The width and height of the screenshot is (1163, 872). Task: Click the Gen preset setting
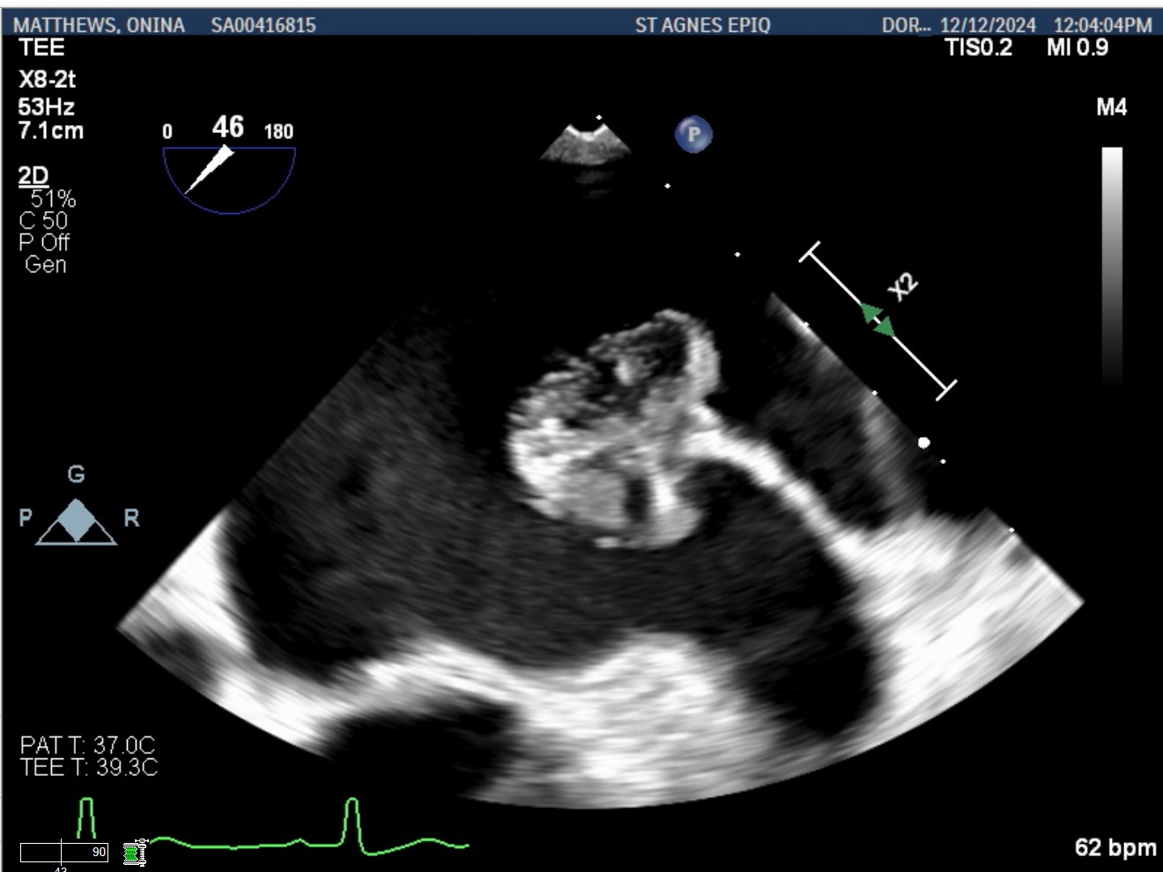(x=45, y=265)
